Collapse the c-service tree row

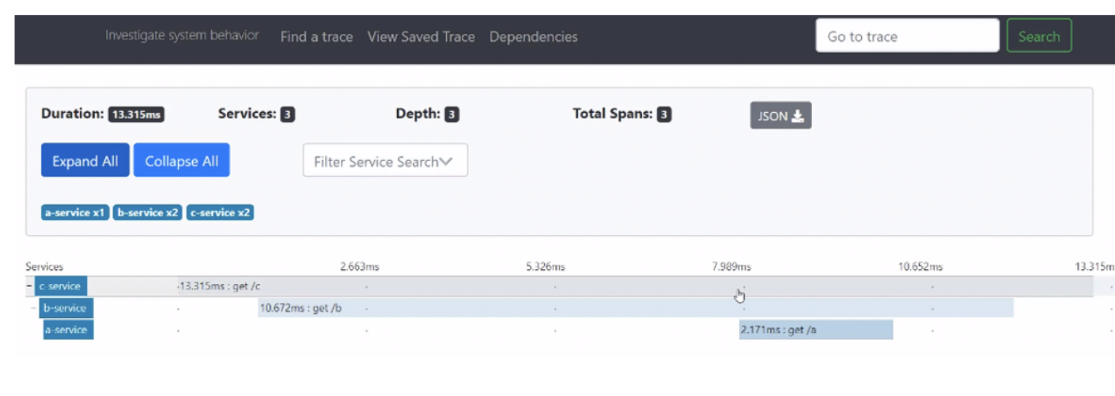(x=29, y=286)
